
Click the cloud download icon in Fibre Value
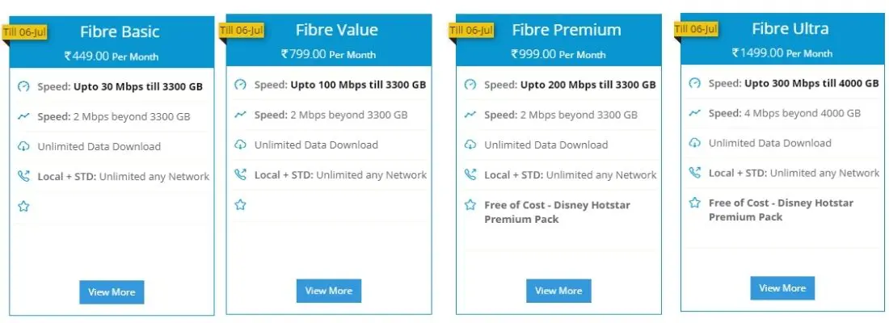coord(240,145)
